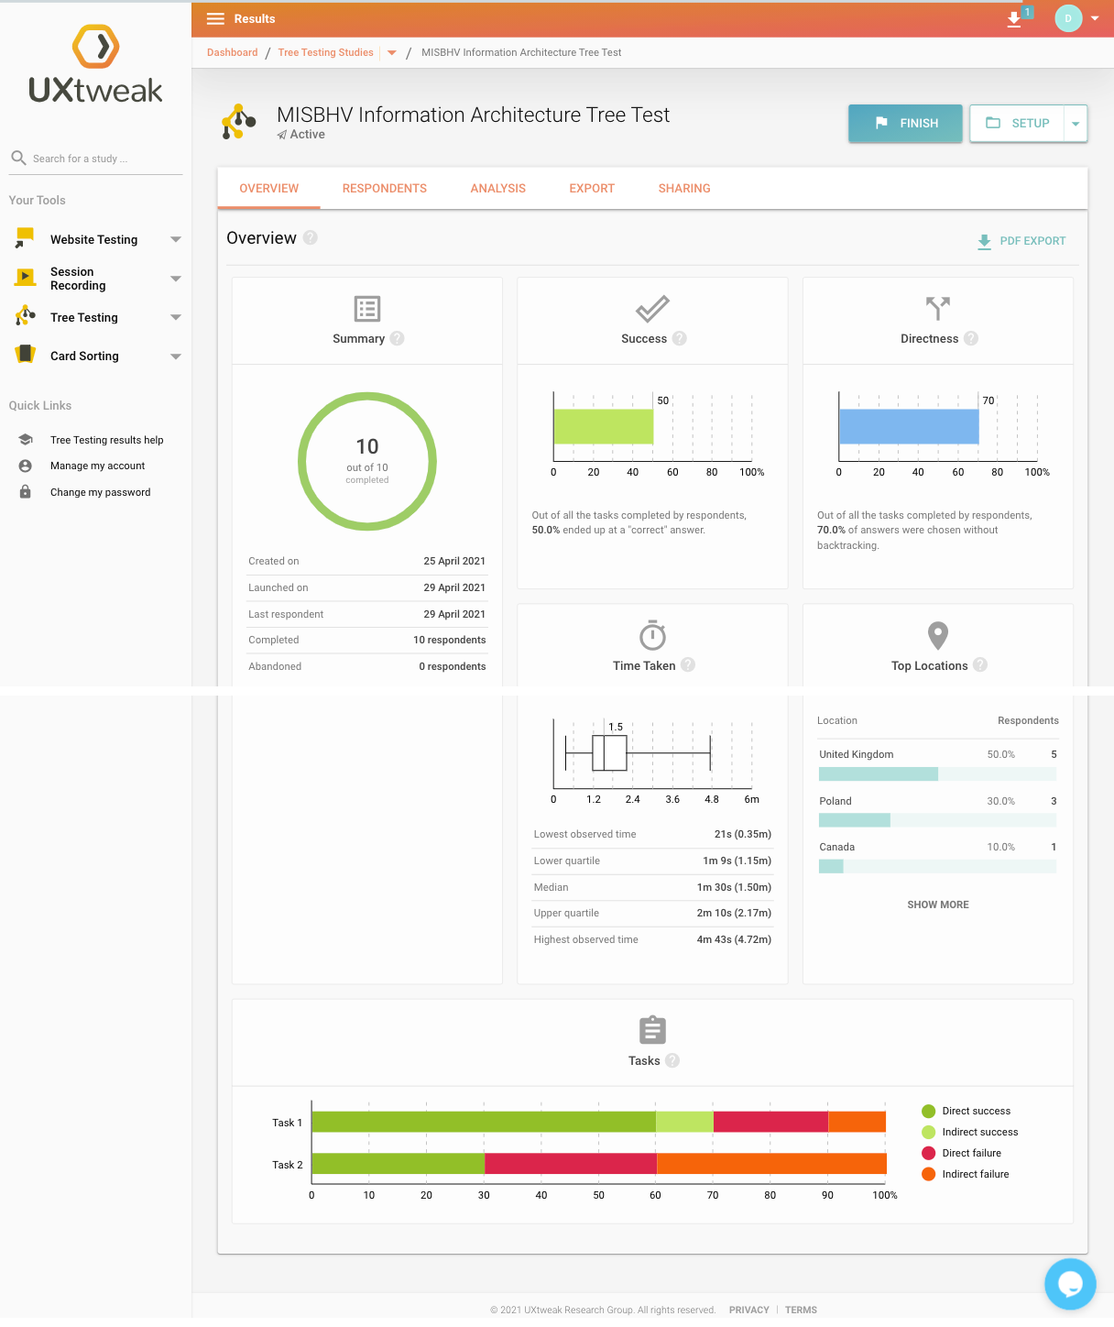The width and height of the screenshot is (1114, 1327).
Task: Click the Overview help question icon
Action: pyautogui.click(x=311, y=237)
